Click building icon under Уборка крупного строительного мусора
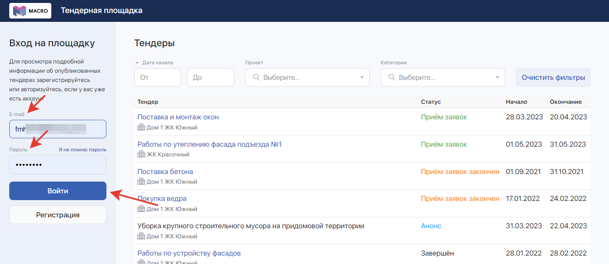 [x=141, y=236]
